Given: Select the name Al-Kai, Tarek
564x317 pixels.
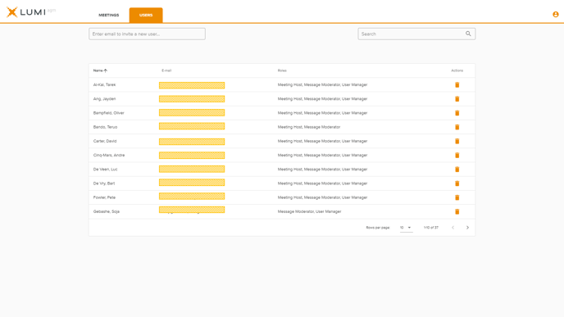Looking at the screenshot, I should pyautogui.click(x=104, y=85).
